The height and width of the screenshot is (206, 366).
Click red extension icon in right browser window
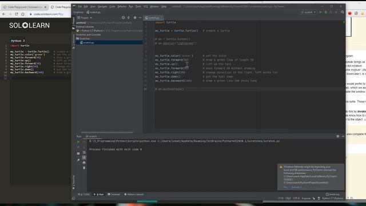click(x=349, y=13)
